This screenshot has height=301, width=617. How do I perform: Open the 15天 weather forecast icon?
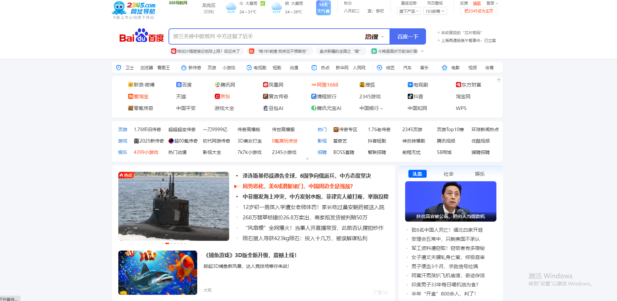pos(323,8)
